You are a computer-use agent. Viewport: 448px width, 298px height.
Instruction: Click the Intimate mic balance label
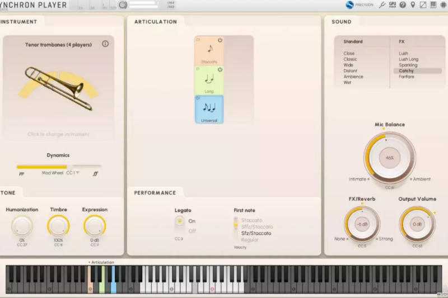pyautogui.click(x=357, y=179)
